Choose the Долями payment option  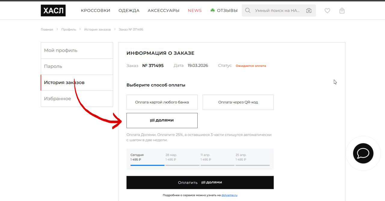[162, 120]
